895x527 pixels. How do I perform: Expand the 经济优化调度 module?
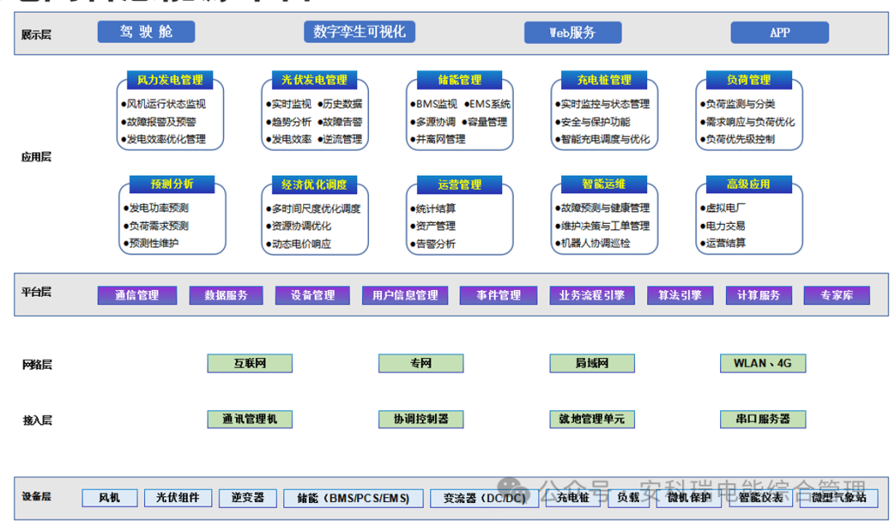pyautogui.click(x=315, y=184)
